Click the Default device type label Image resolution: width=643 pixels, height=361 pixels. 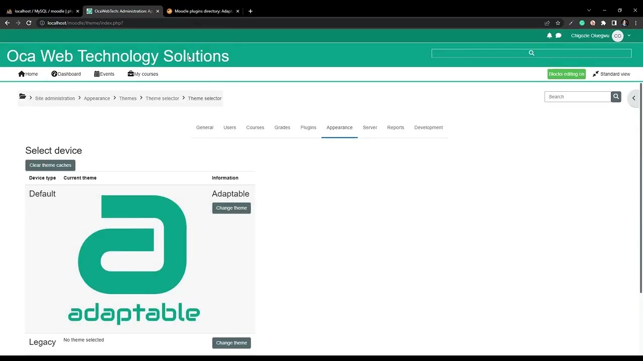(42, 194)
